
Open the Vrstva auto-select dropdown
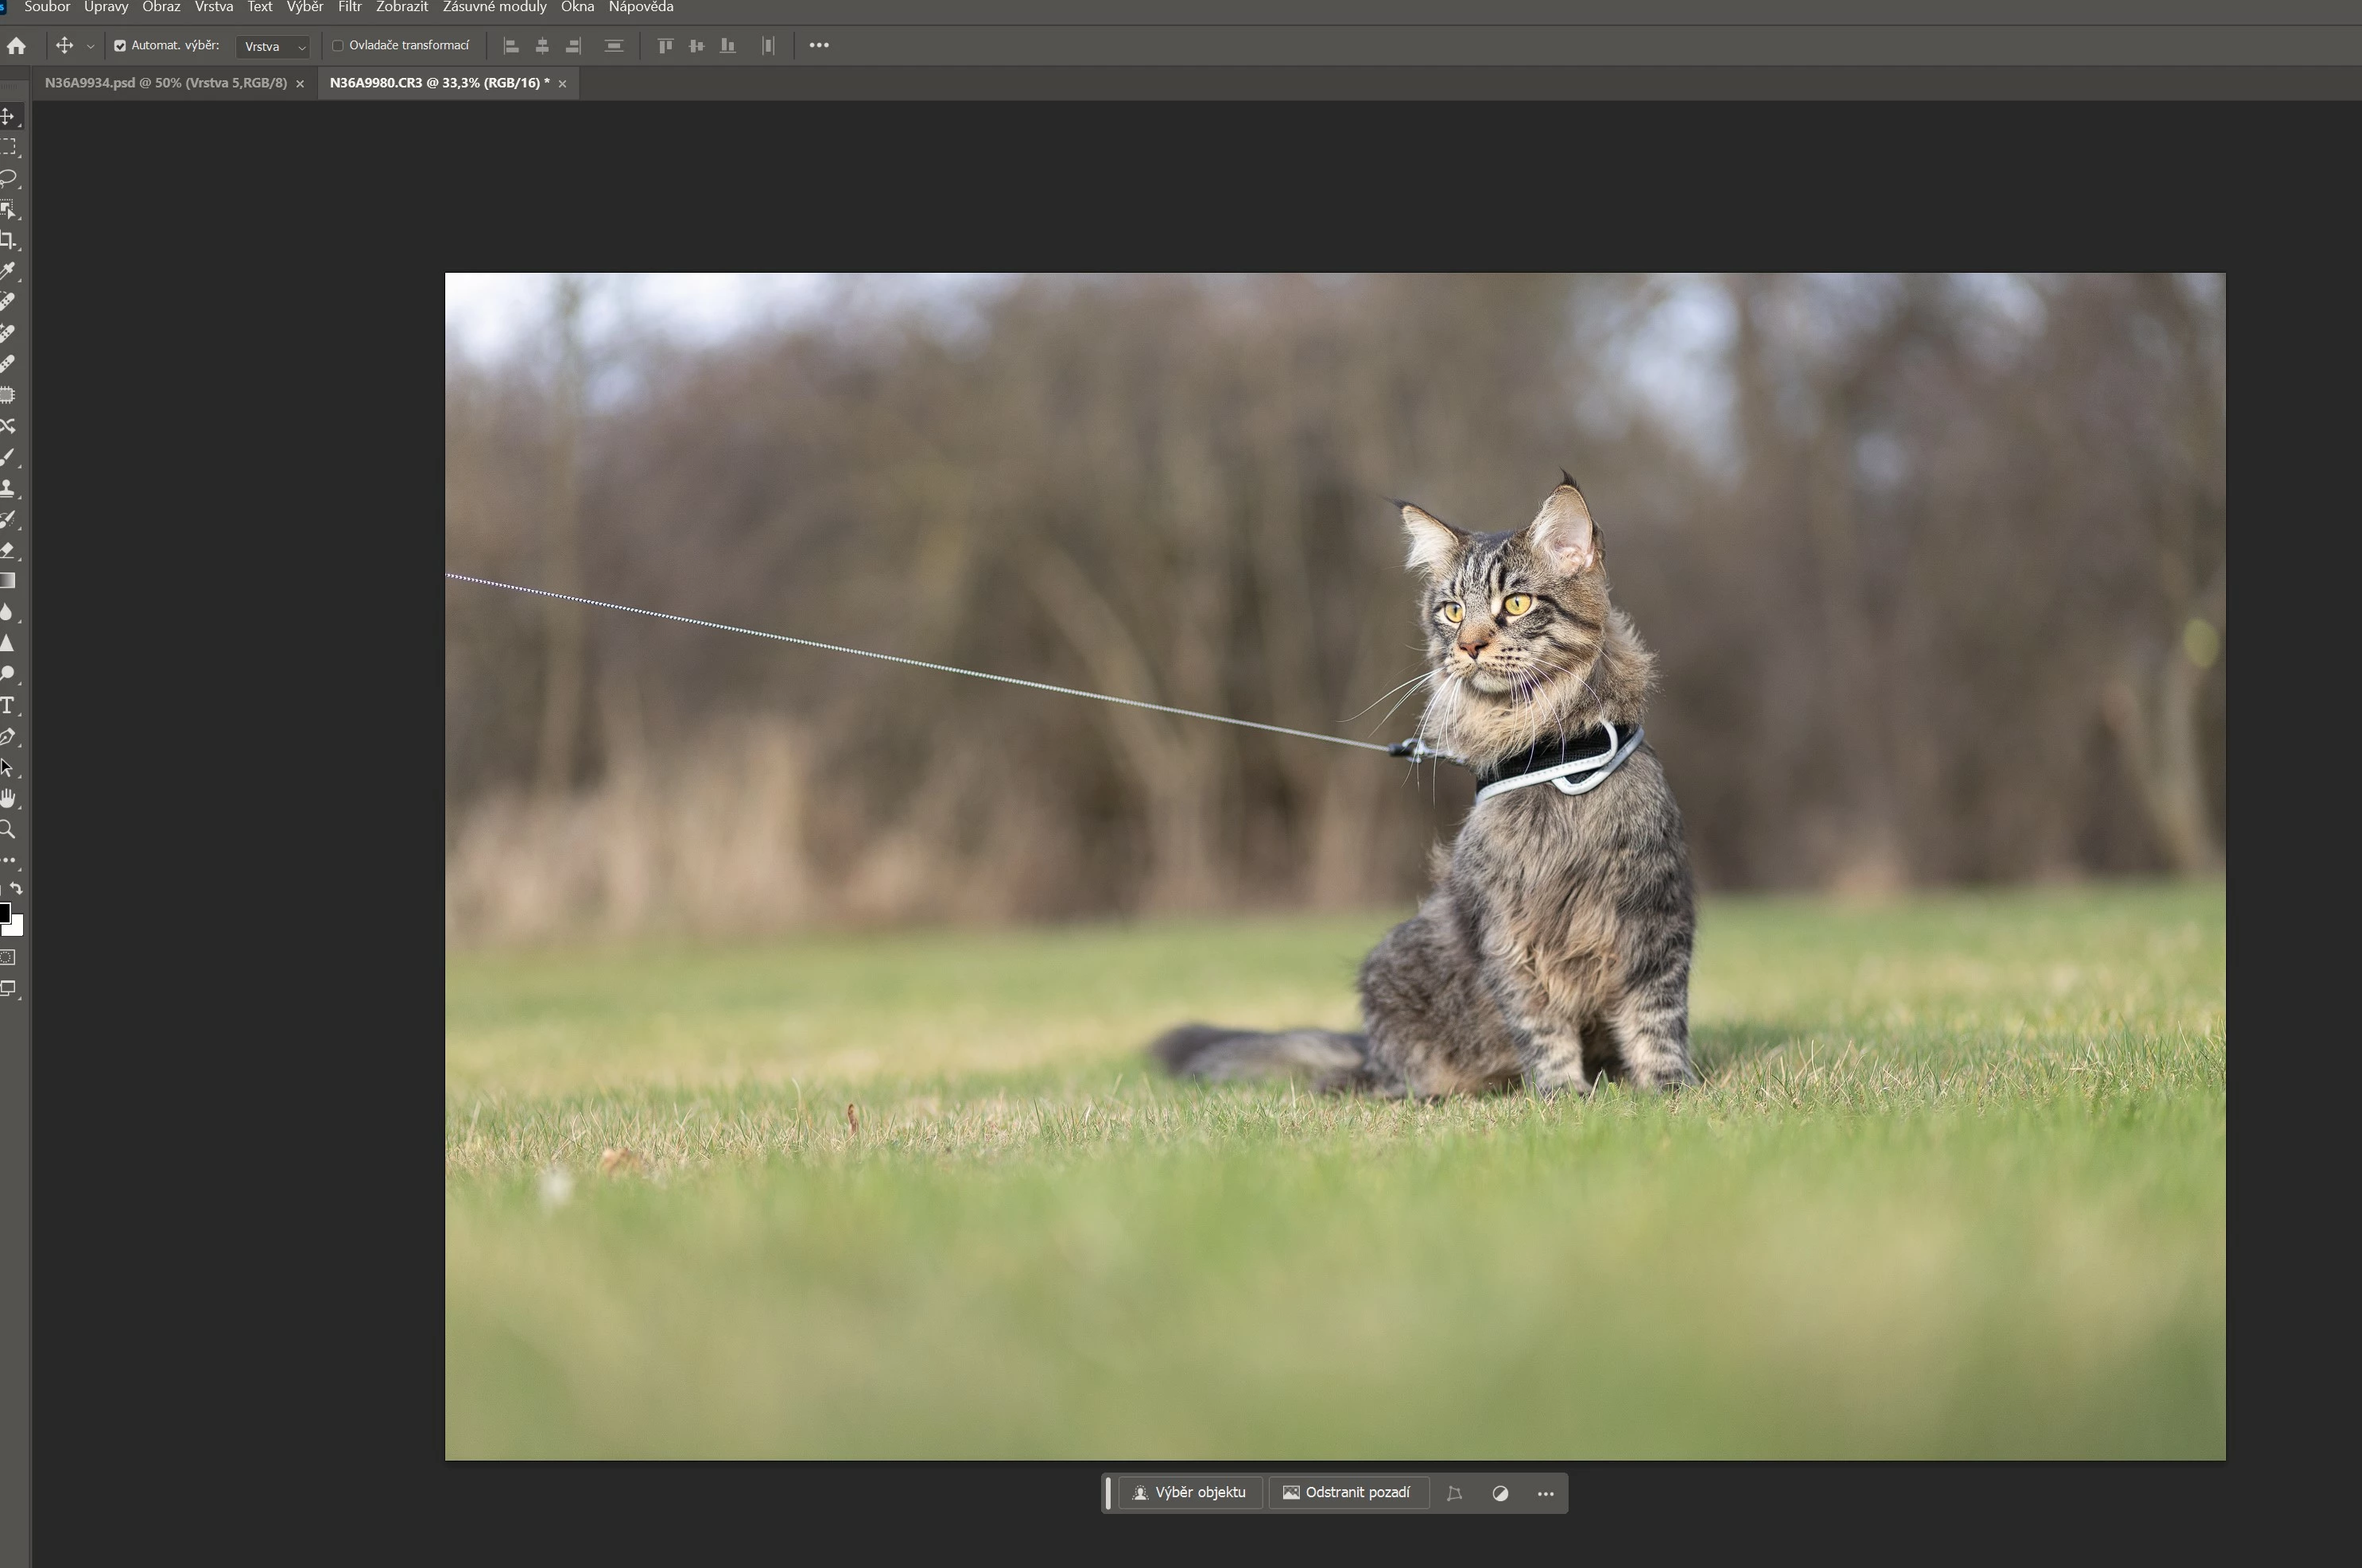coord(274,47)
